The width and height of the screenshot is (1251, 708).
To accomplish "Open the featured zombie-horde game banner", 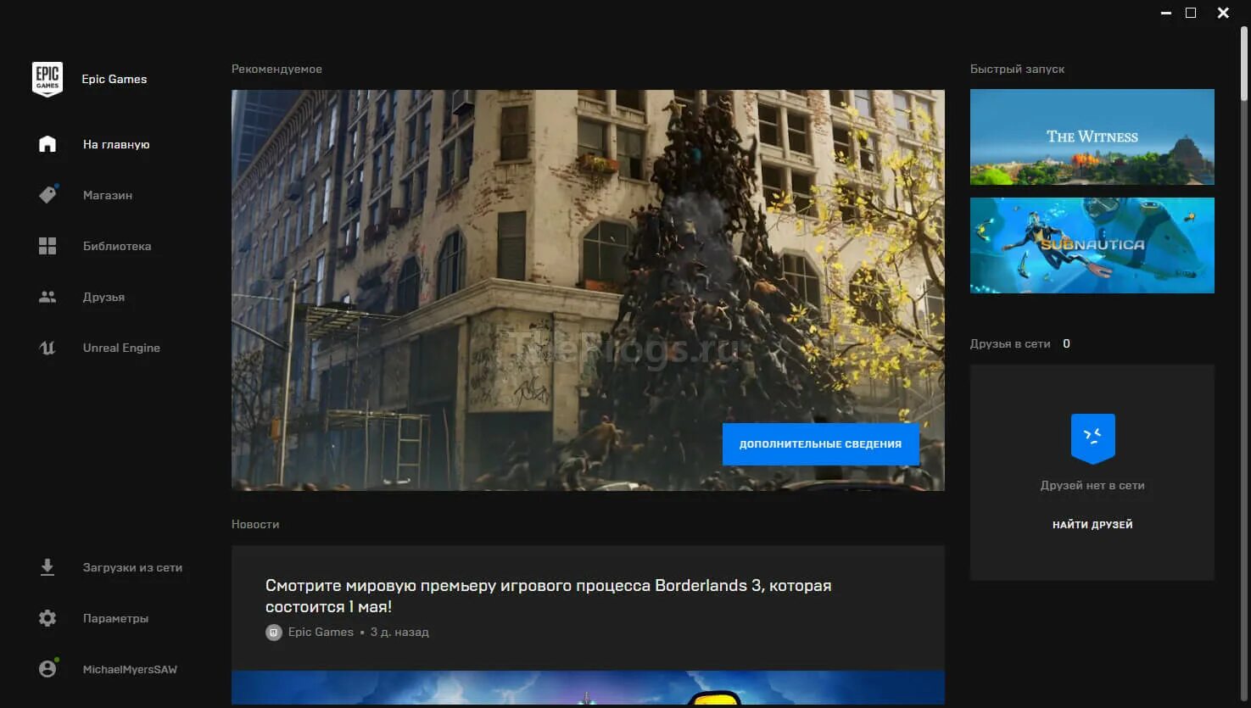I will [x=588, y=290].
